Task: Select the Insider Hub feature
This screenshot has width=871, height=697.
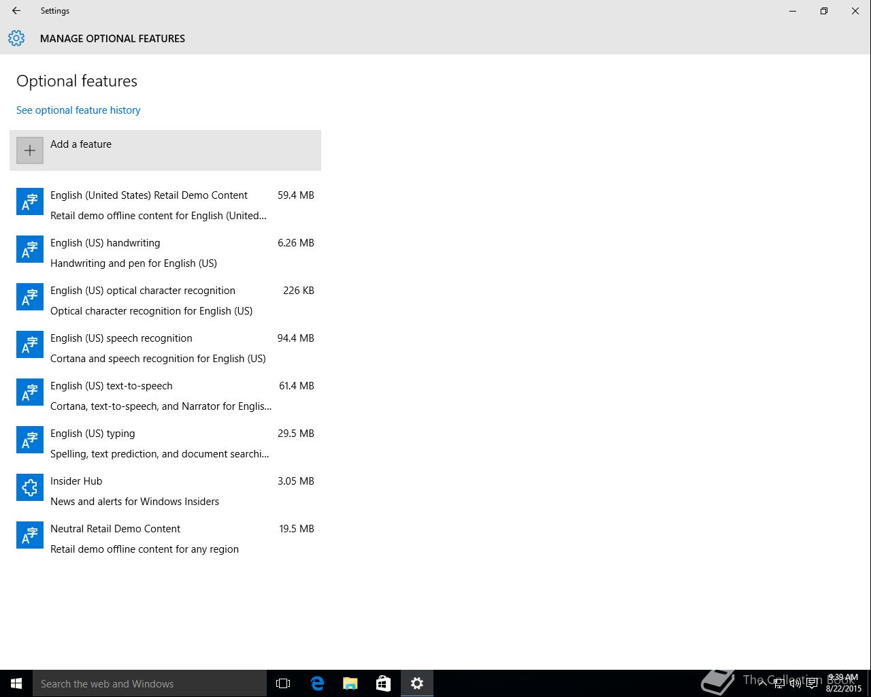Action: (x=165, y=491)
